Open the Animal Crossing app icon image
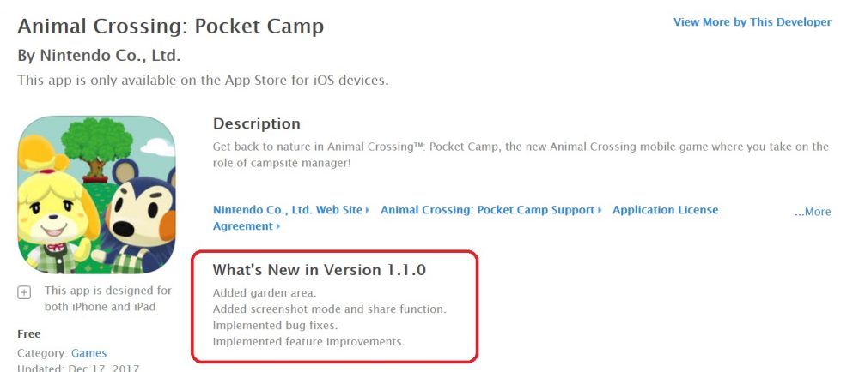The image size is (859, 372). click(x=96, y=195)
